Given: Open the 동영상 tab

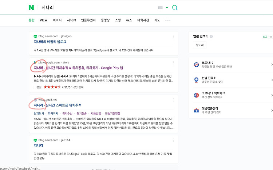Looking at the screenshot, I should pyautogui.click(x=105, y=20).
